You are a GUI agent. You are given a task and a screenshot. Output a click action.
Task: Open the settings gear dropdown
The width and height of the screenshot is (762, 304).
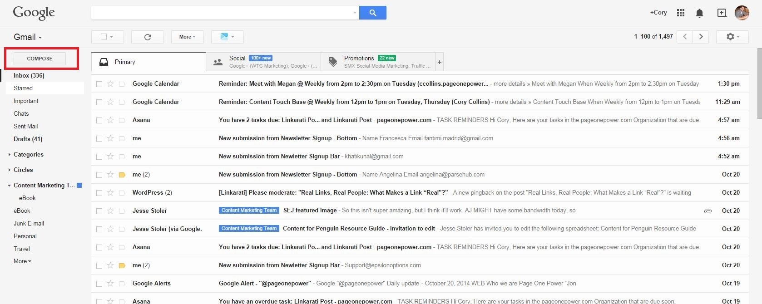point(732,37)
